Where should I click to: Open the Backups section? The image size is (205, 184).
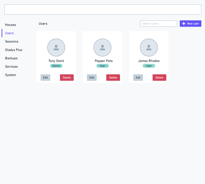tap(11, 58)
